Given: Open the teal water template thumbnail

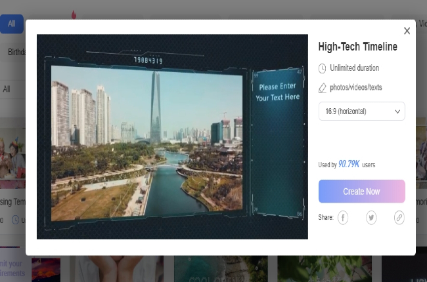Looking at the screenshot, I should click(220, 269).
